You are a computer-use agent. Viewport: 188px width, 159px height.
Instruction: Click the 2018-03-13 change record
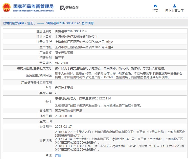coord(120,148)
